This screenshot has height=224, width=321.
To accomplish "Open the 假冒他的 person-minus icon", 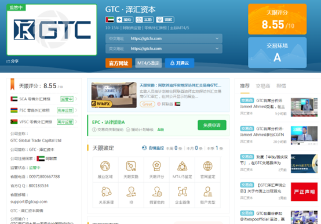I will coord(157,192).
